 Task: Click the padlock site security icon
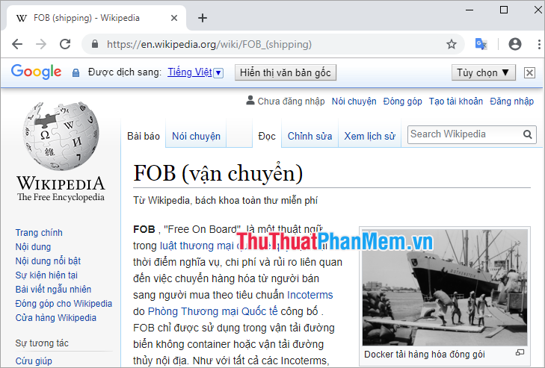(x=94, y=44)
